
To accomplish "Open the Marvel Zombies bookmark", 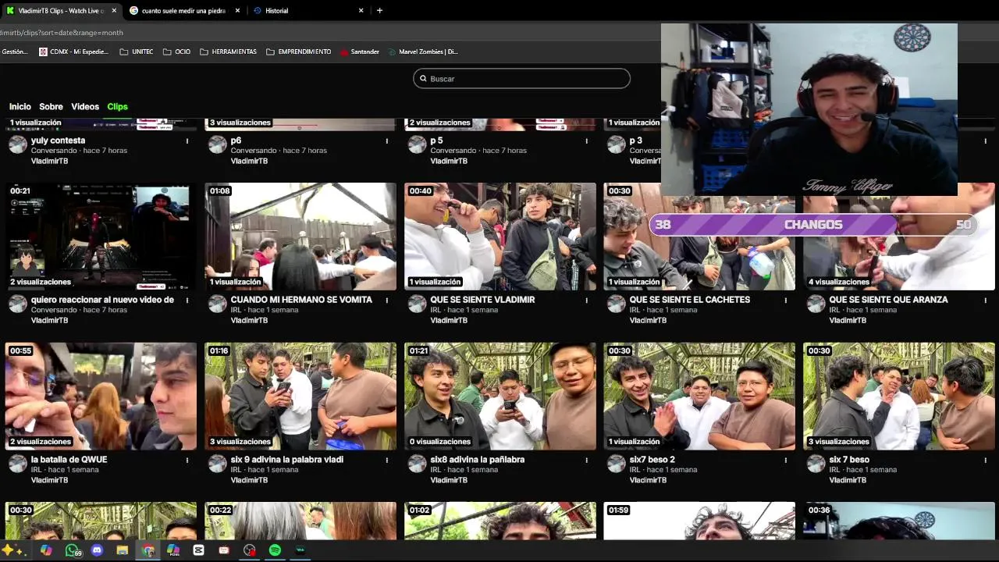I will 423,52.
